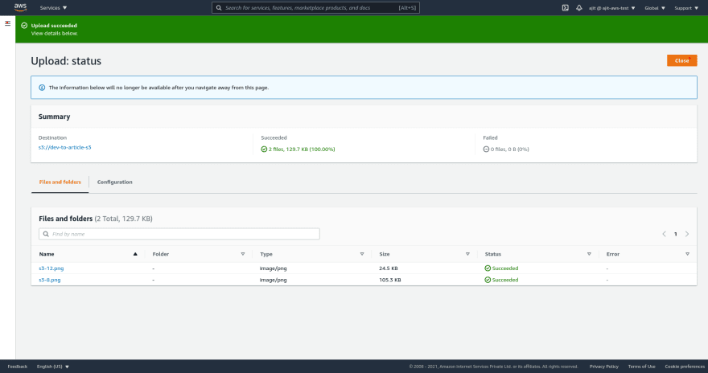Sort by Error column arrow

coord(687,254)
